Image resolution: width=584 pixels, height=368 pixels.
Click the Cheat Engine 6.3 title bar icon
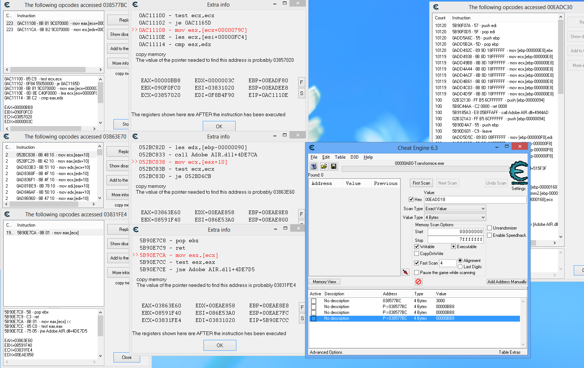pos(312,148)
